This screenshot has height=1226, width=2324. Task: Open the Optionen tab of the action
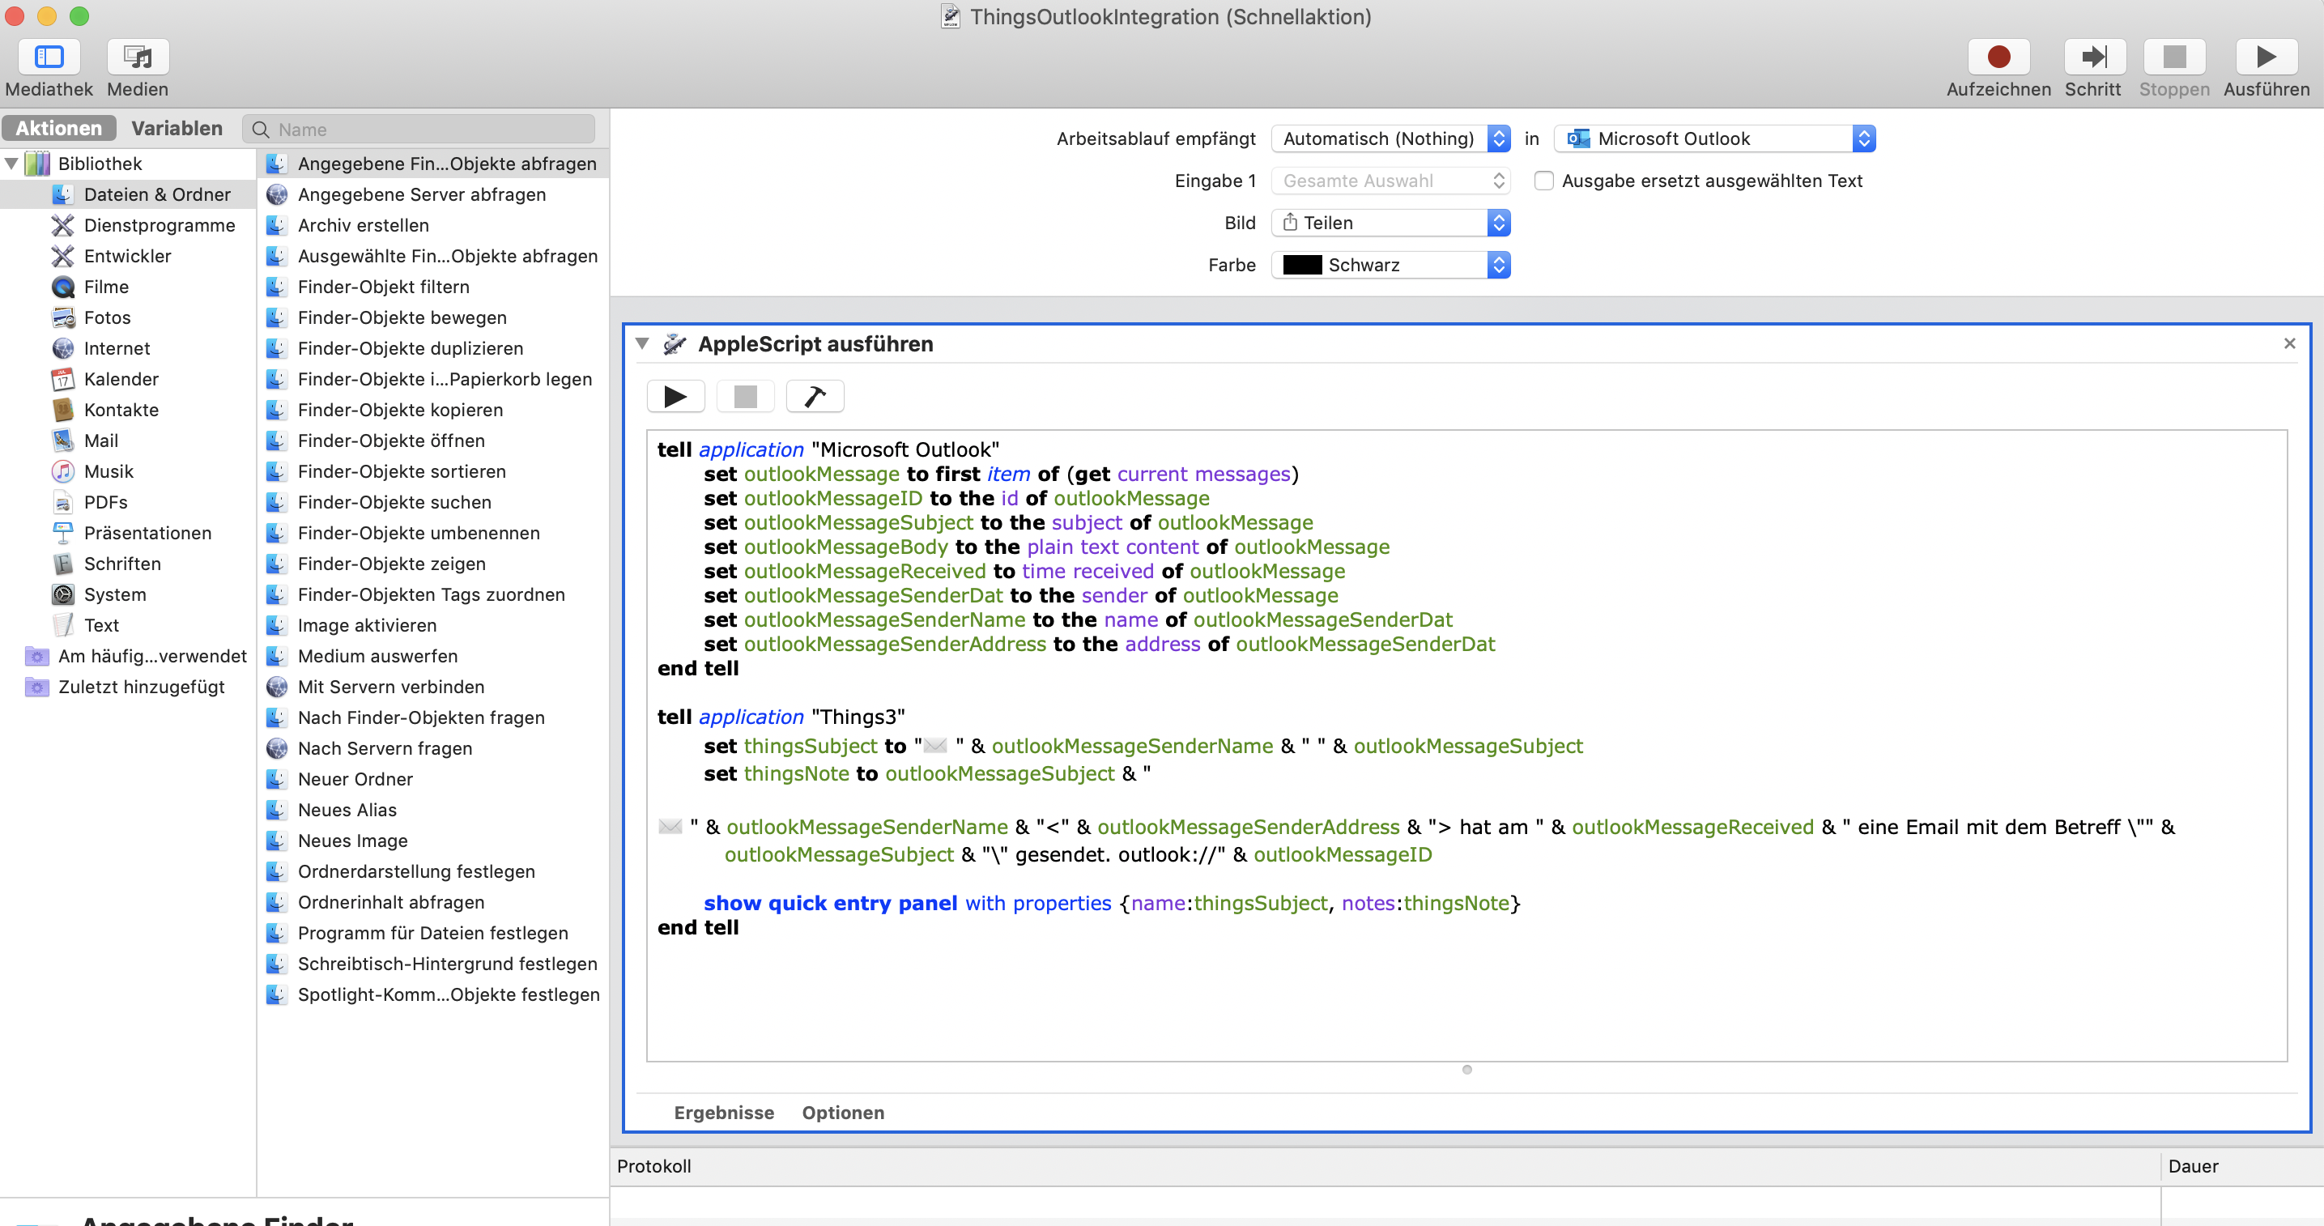point(841,1113)
